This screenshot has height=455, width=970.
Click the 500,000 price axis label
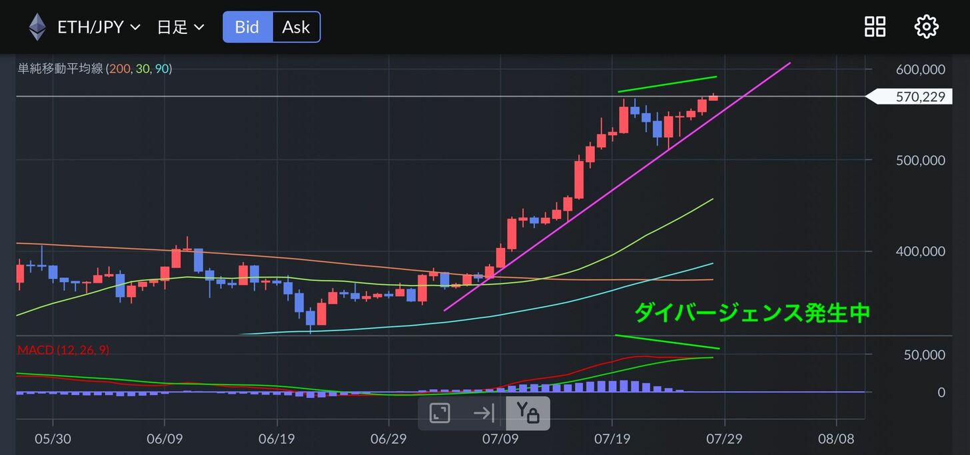(x=920, y=160)
